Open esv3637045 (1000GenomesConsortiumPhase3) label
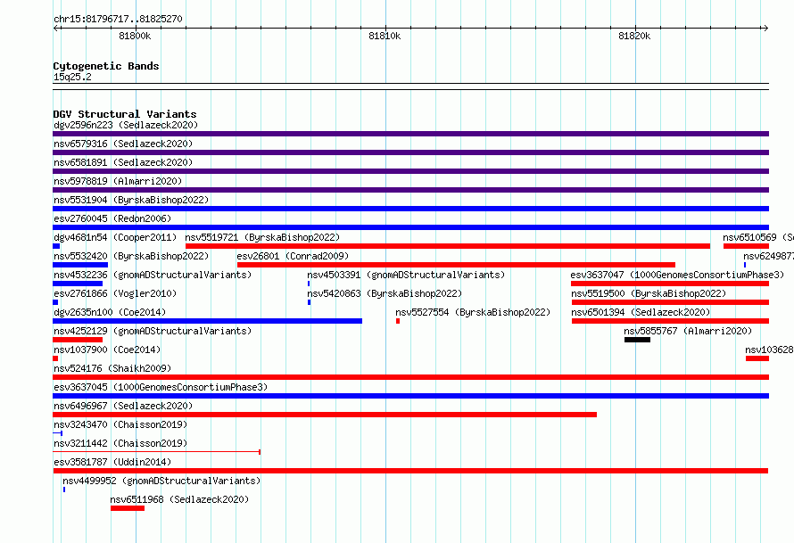 (161, 387)
